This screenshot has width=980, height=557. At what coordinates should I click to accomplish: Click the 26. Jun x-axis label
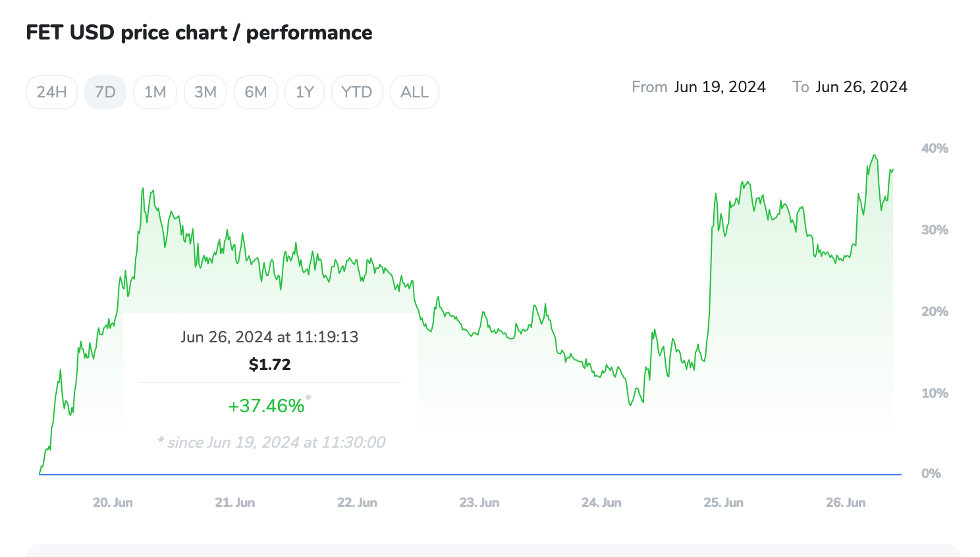pos(847,502)
